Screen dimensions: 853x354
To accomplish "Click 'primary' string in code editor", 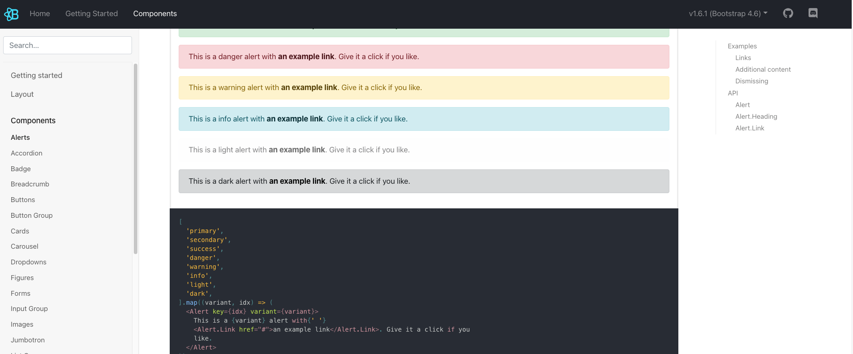I will point(203,231).
